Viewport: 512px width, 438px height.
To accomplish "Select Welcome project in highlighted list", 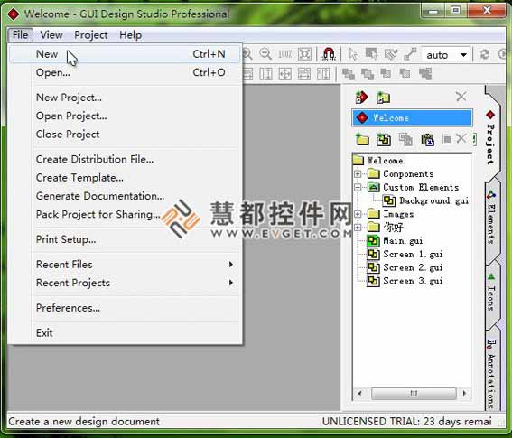I will point(412,117).
